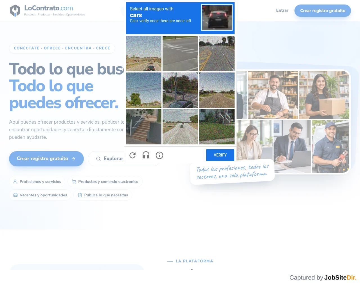Click the mechanic with wrench photo
This screenshot has width=360, height=286.
pos(331,146)
